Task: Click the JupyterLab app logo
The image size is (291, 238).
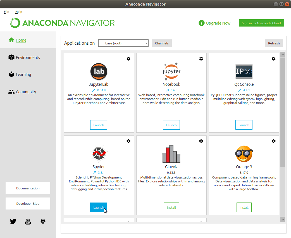Action: coord(99,72)
